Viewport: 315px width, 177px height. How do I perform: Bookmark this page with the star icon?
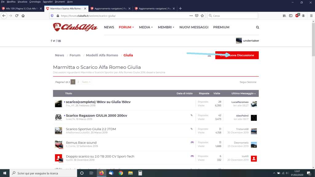[x=202, y=16]
